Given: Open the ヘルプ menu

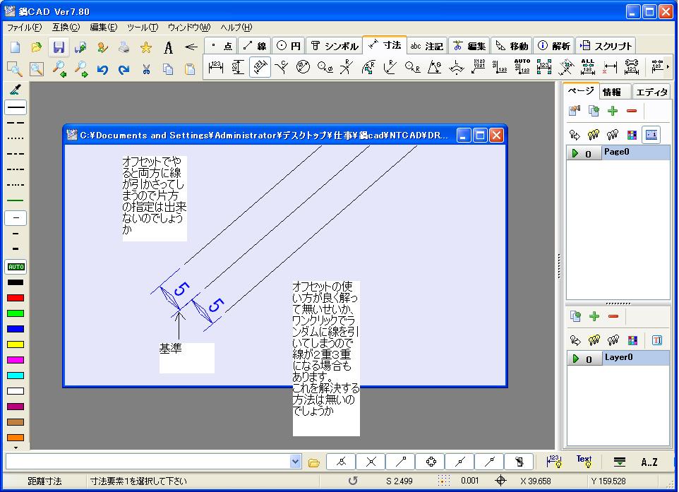Looking at the screenshot, I should [x=236, y=28].
